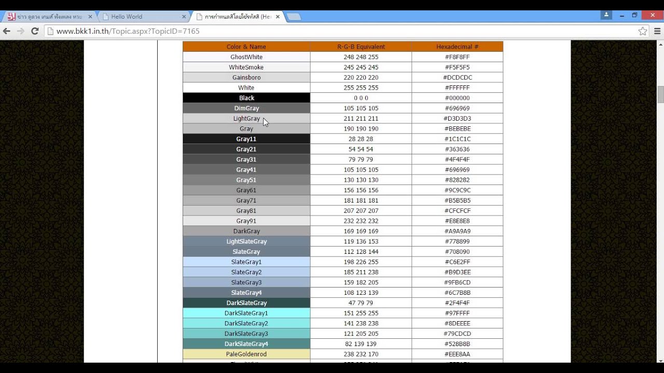The width and height of the screenshot is (664, 373).
Task: Click the Black color cell
Action: [x=246, y=98]
